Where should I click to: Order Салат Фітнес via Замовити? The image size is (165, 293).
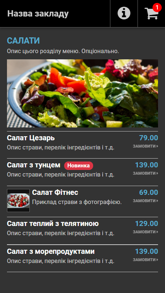pos(145,201)
